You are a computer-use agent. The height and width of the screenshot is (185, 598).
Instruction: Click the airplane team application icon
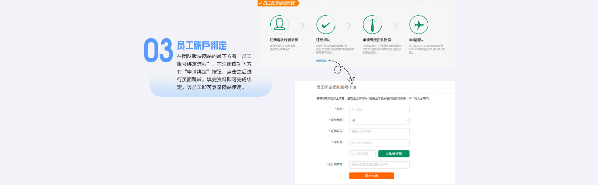419,25
